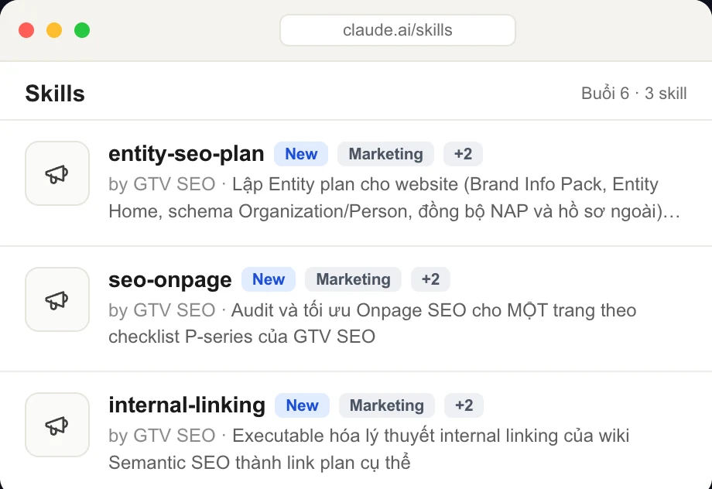This screenshot has width=712, height=489.
Task: Expand the +2 tags on internal-linking
Action: pyautogui.click(x=464, y=405)
